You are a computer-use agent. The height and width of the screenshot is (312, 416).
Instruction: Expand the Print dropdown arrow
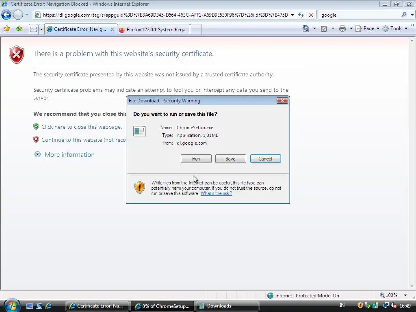[x=351, y=28]
